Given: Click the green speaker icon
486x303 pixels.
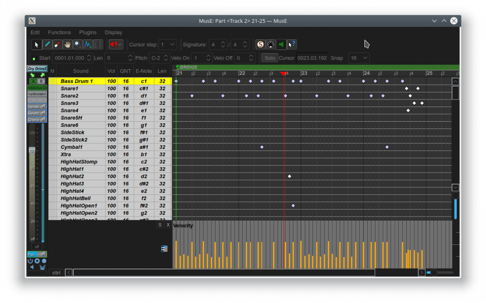Looking at the screenshot, I should point(281,44).
